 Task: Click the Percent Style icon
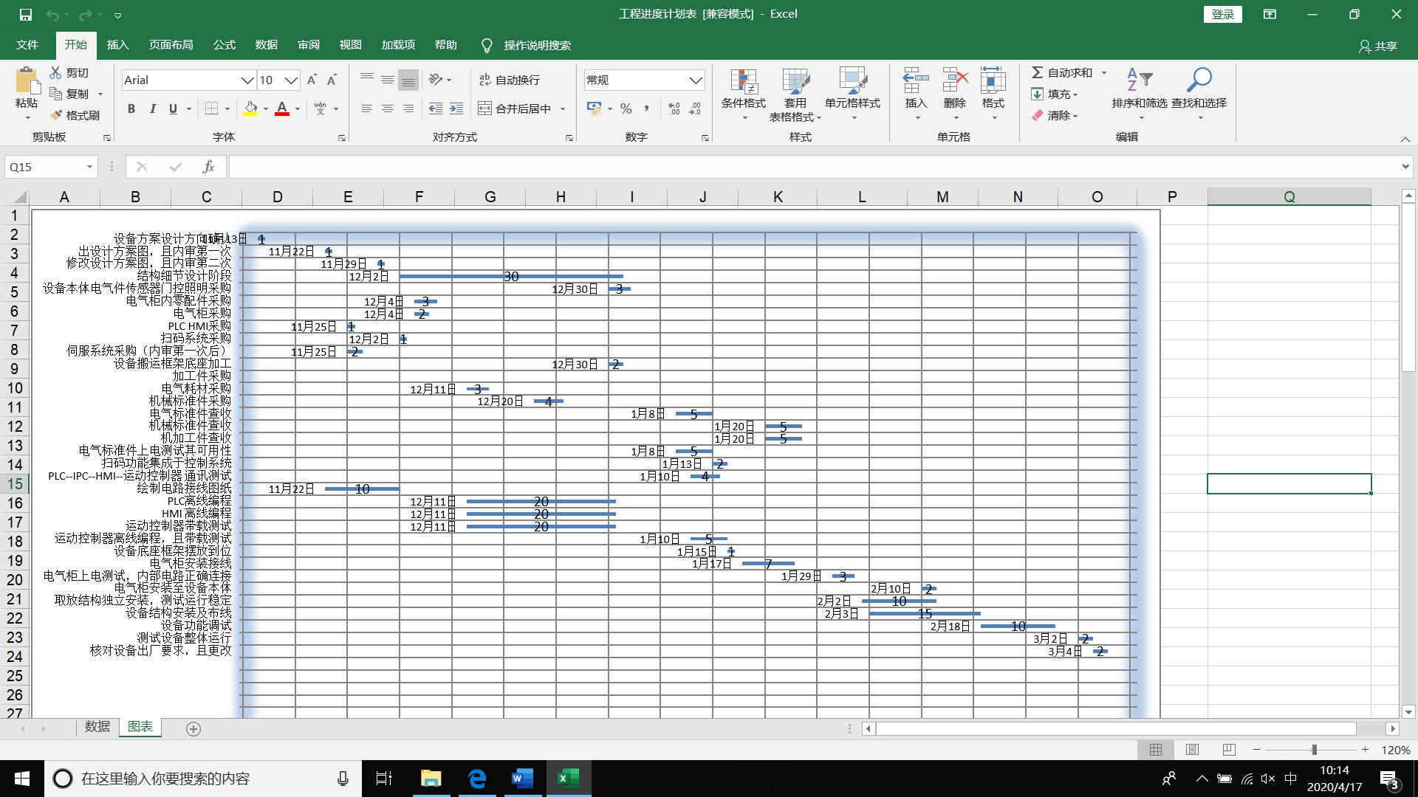coord(626,108)
